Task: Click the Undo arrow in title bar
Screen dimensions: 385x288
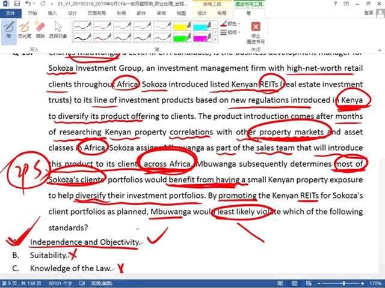Action: coord(28,4)
